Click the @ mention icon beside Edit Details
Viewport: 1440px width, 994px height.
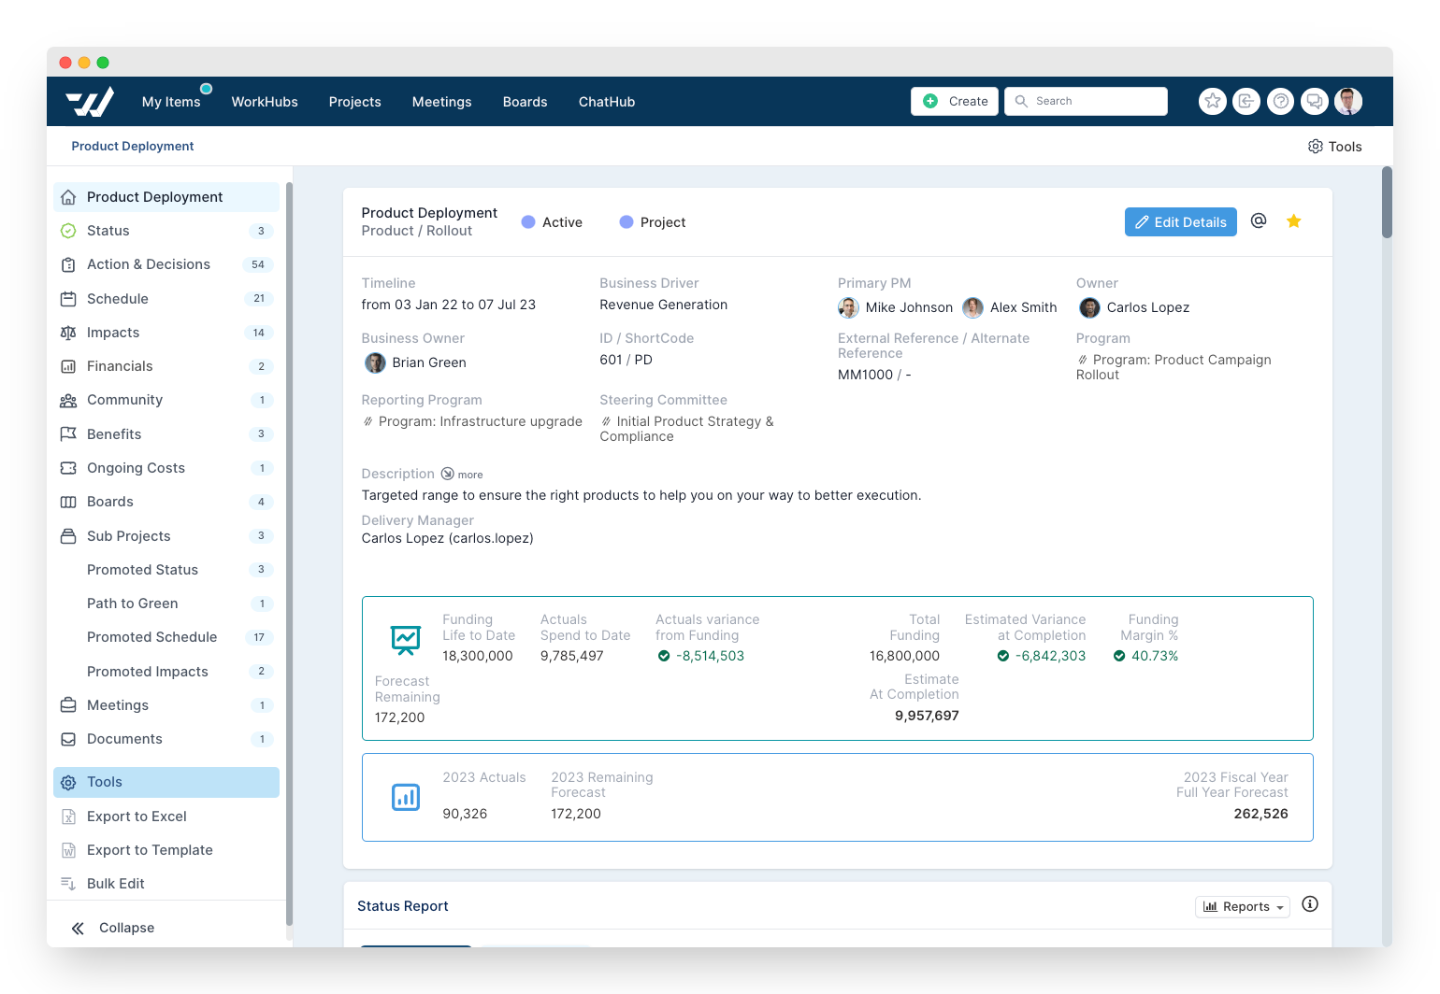click(1258, 221)
